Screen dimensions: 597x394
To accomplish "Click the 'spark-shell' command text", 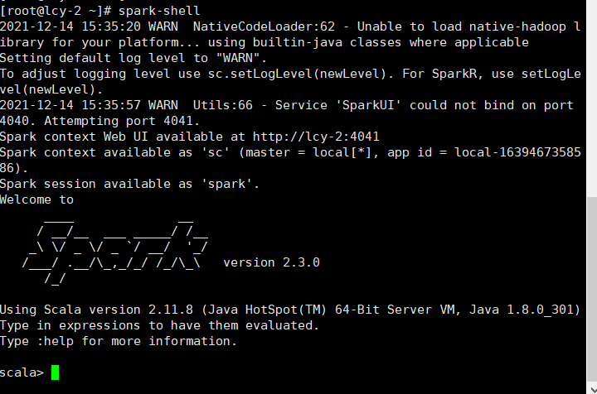I will (159, 11).
